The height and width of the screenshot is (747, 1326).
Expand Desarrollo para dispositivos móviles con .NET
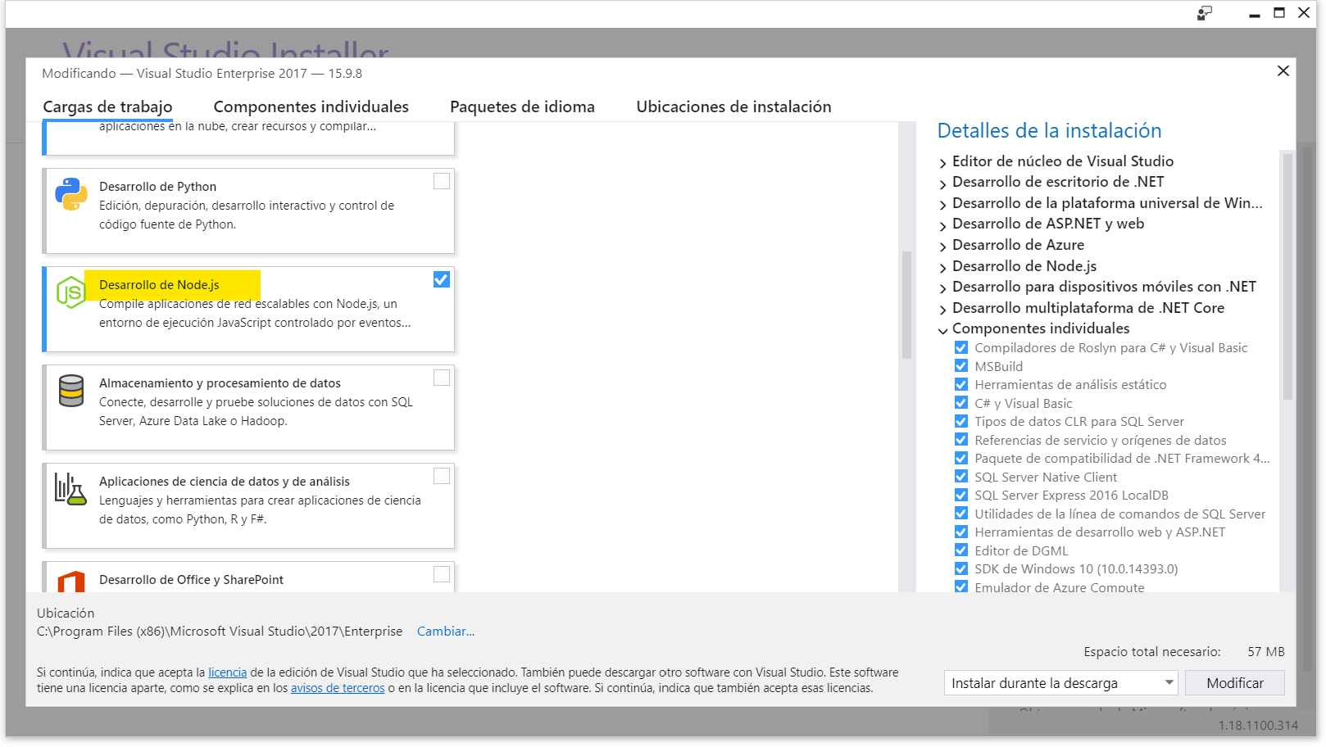943,287
